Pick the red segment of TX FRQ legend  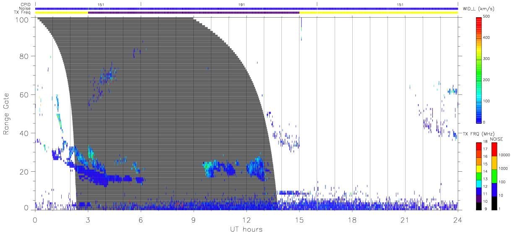click(x=479, y=146)
